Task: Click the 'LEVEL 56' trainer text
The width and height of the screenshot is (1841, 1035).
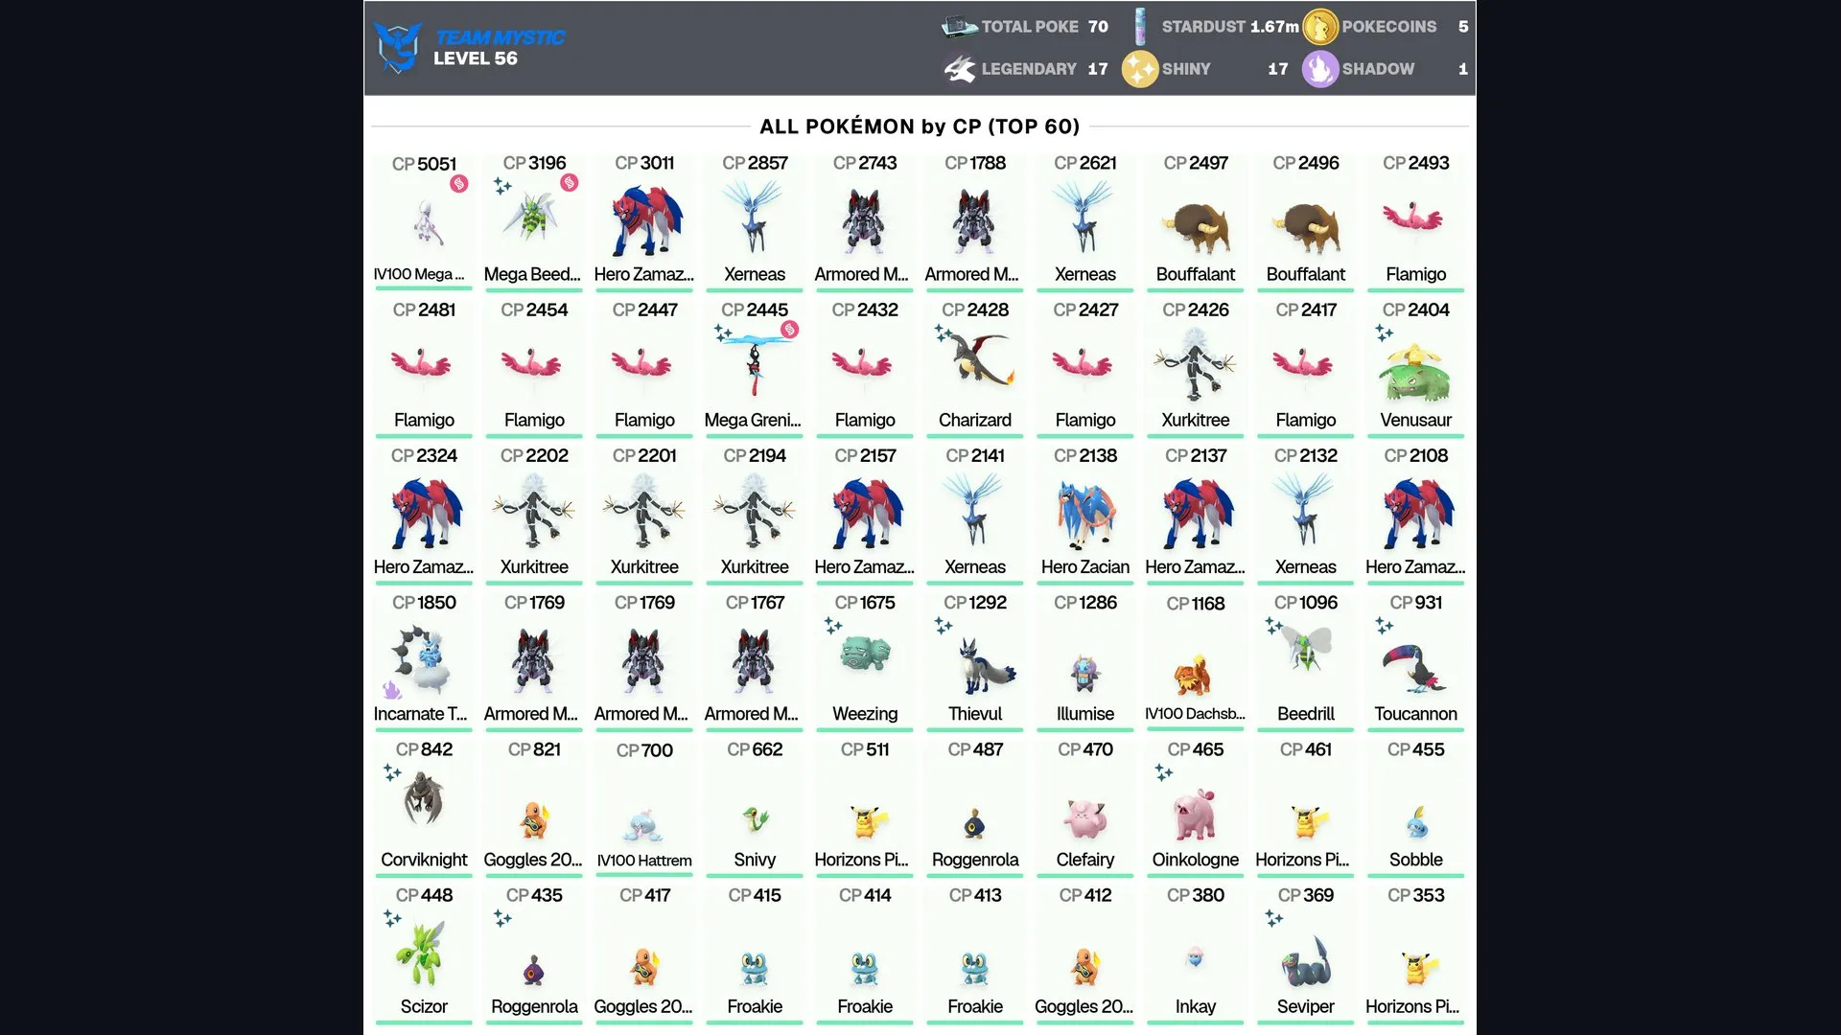Action: 475,58
